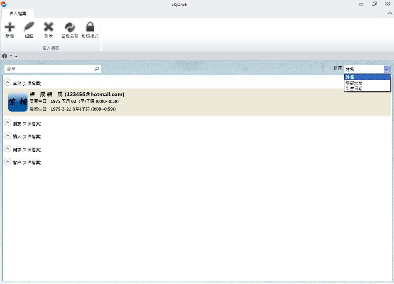Click the 刪除 X icon
Image resolution: width=394 pixels, height=284 pixels.
48,27
